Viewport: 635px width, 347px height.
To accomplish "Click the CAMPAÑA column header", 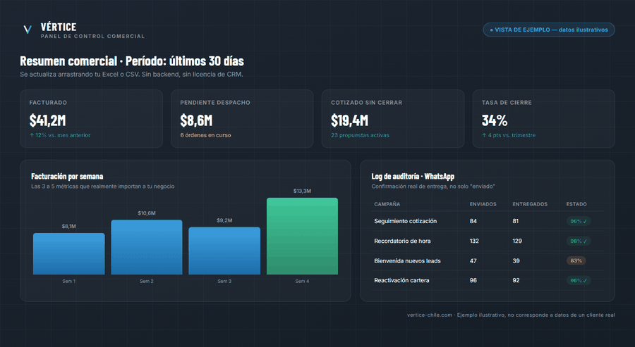I will click(x=387, y=204).
